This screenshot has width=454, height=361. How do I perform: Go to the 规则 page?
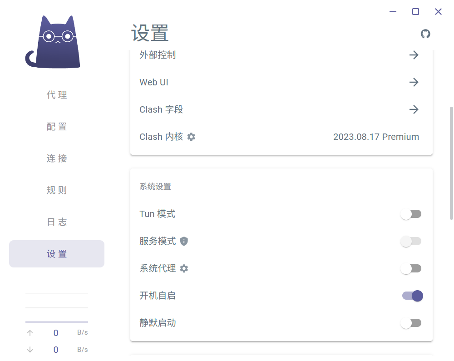pos(56,190)
